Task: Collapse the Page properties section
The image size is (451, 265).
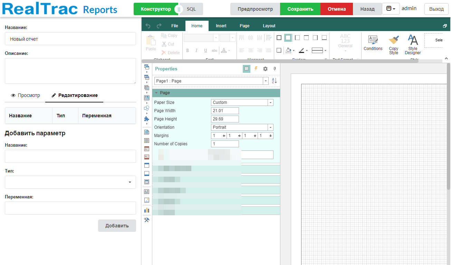Action: click(156, 93)
